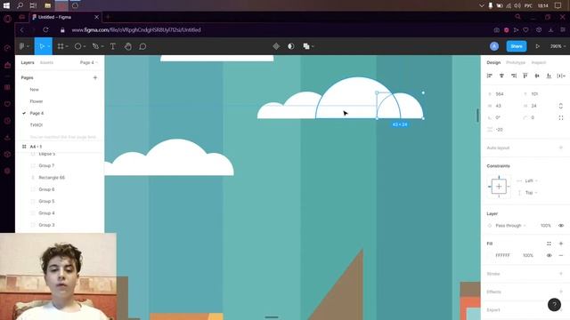Open the zoom level dropdown
This screenshot has width=570, height=320.
[x=558, y=46]
